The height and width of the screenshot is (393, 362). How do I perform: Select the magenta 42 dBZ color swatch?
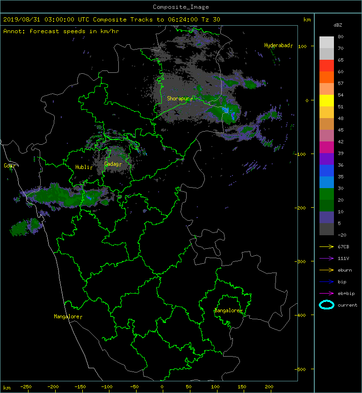(326, 147)
